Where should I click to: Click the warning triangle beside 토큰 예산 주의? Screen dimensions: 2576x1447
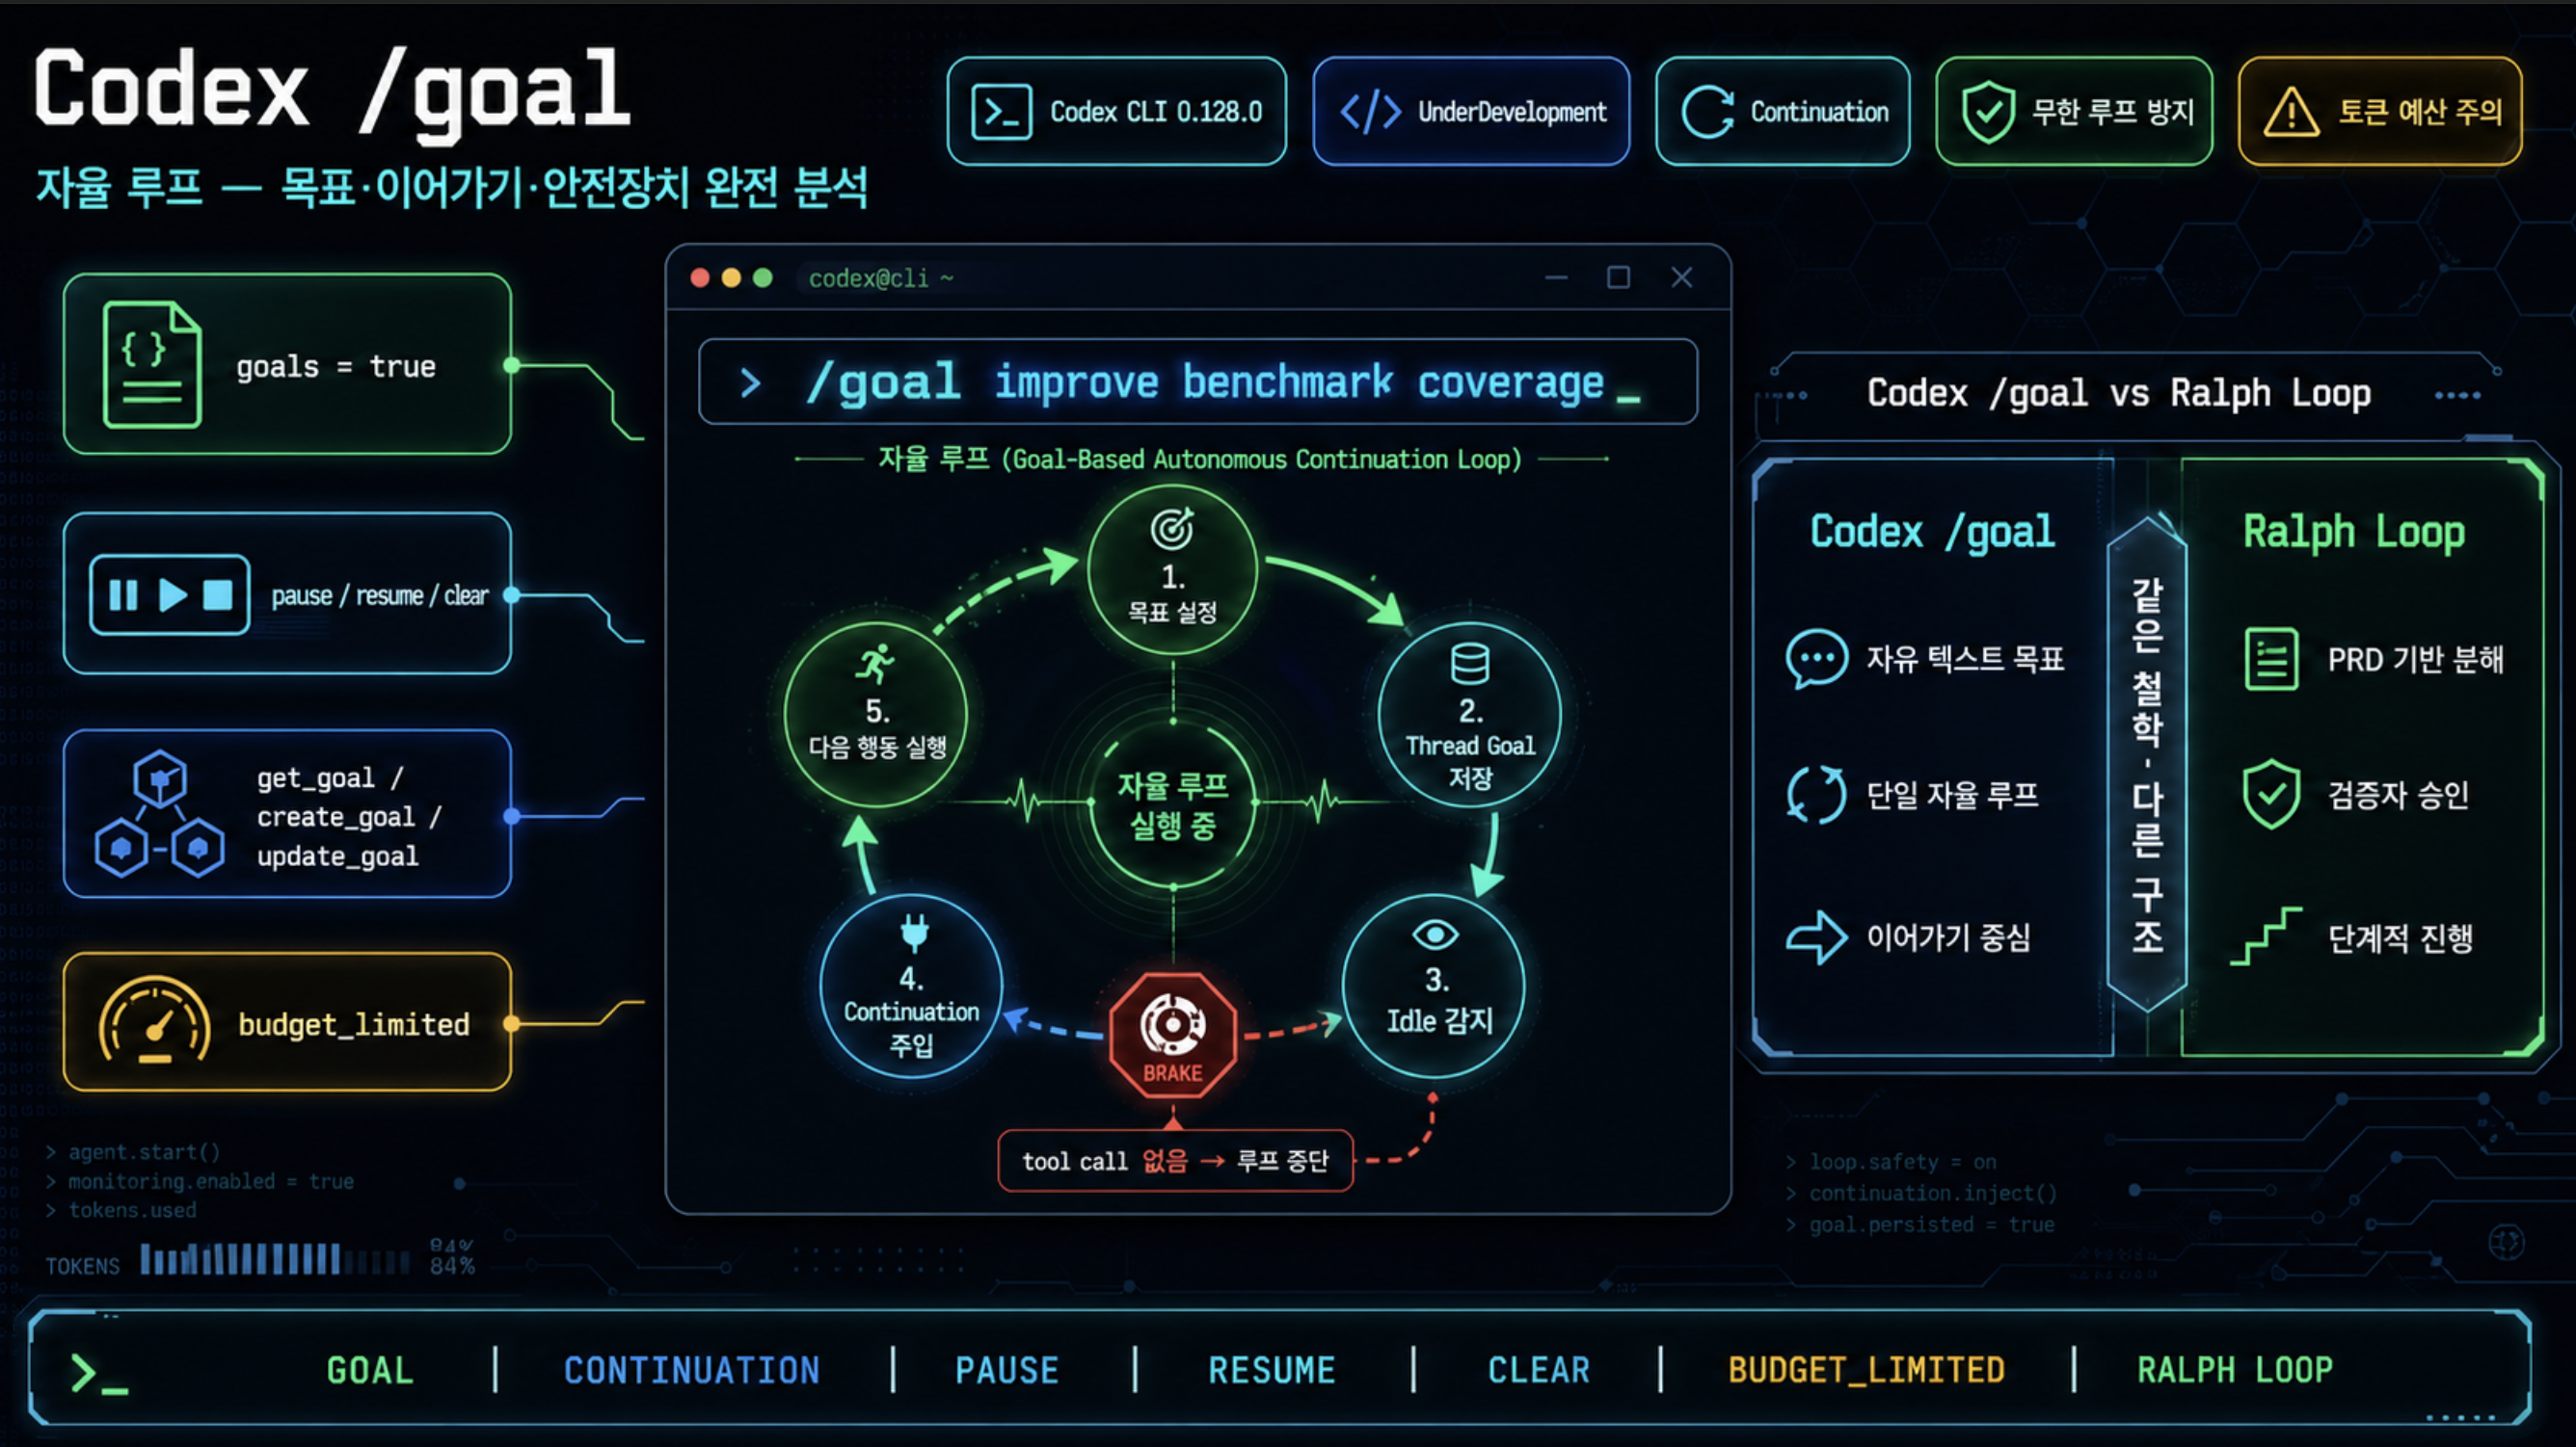[x=2291, y=112]
